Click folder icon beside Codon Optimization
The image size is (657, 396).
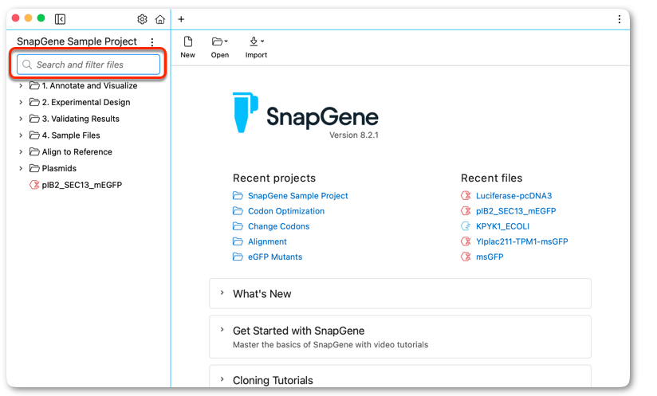click(x=238, y=211)
